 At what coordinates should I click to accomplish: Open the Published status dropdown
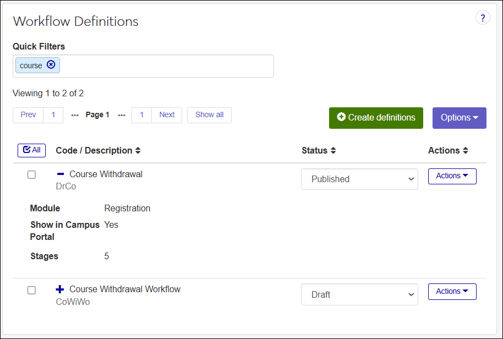pos(359,179)
